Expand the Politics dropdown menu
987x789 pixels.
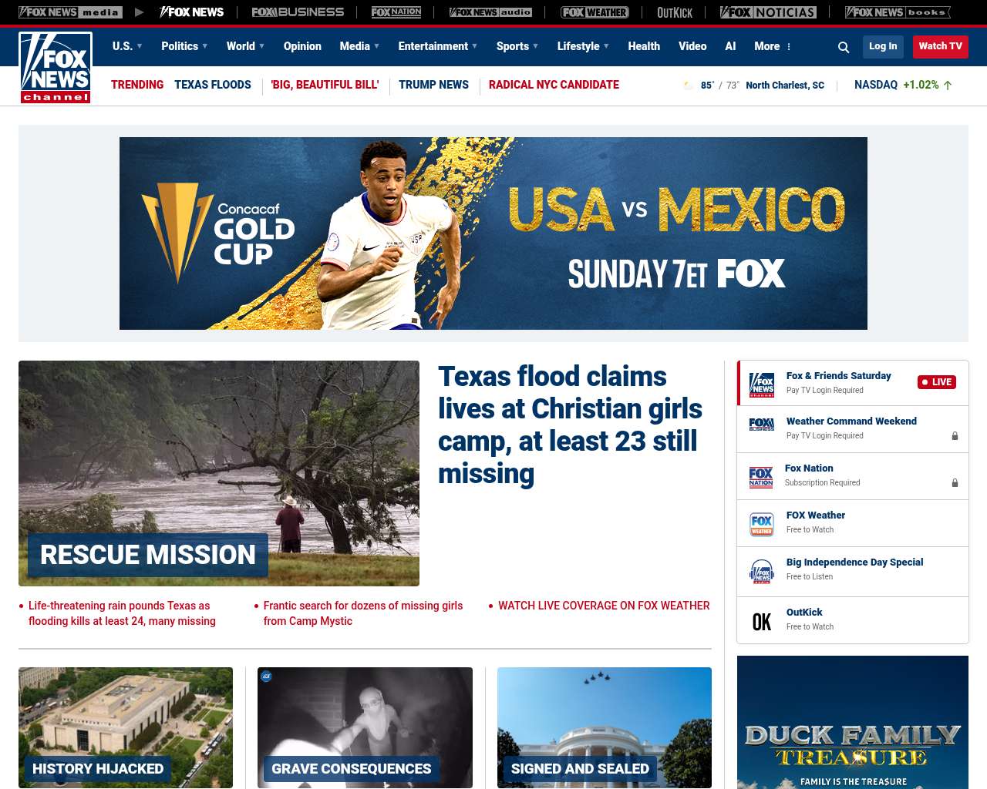click(x=184, y=46)
